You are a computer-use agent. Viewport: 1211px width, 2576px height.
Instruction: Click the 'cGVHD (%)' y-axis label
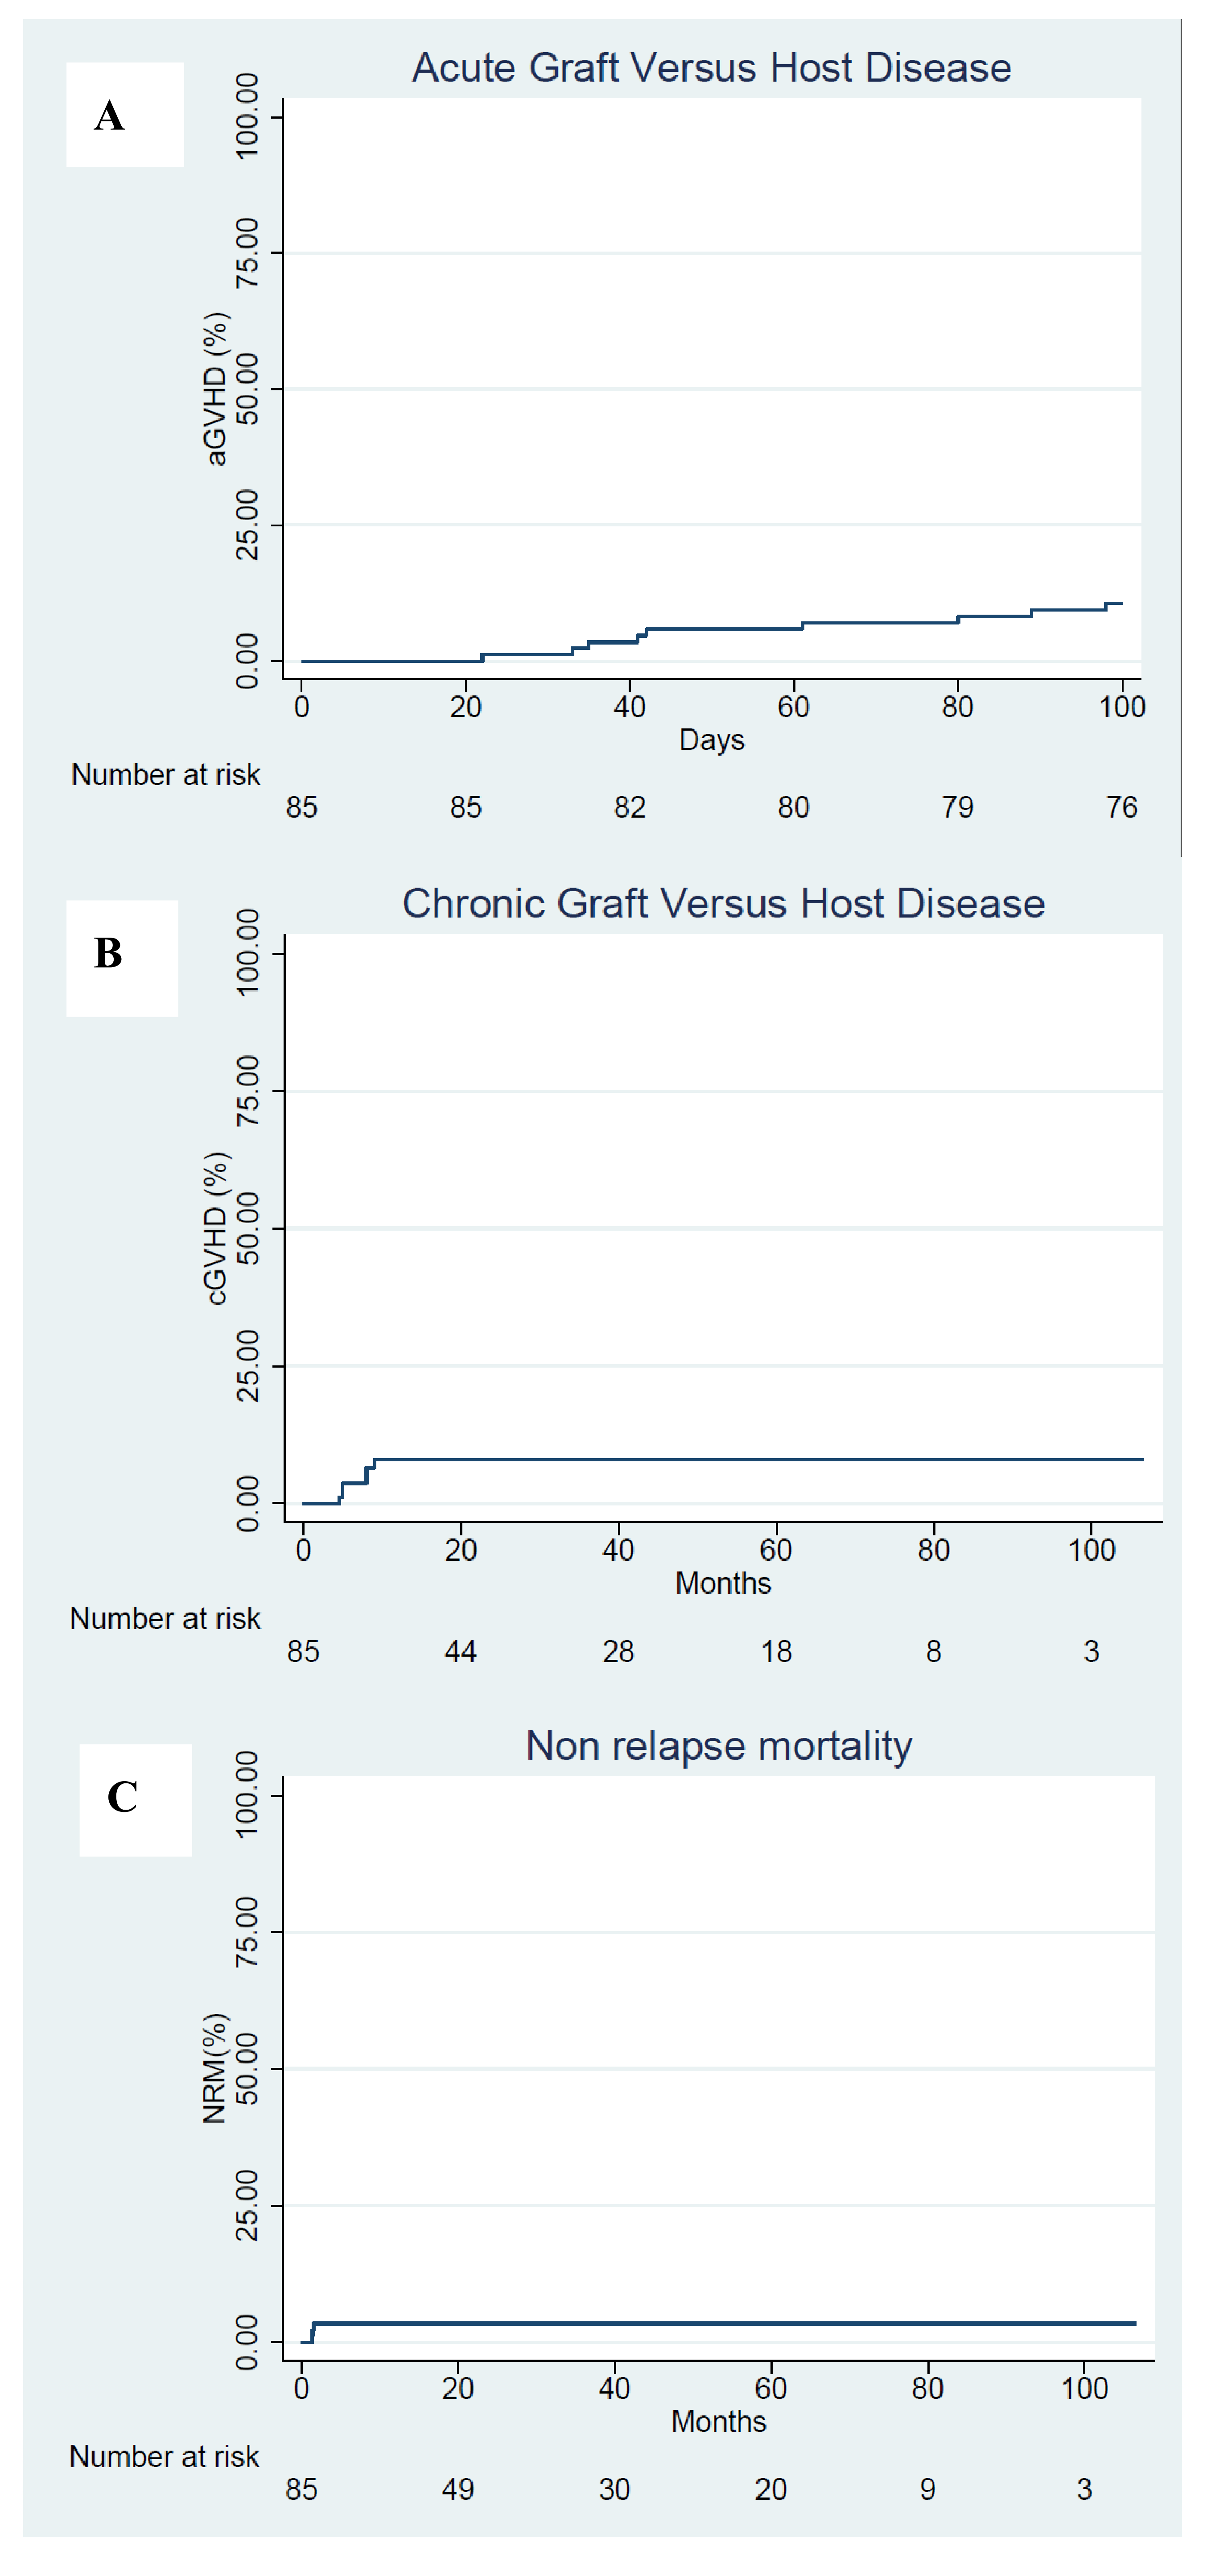coord(215,1228)
